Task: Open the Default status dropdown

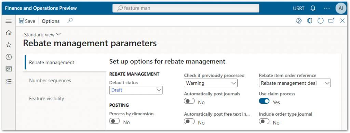Action: click(136, 90)
